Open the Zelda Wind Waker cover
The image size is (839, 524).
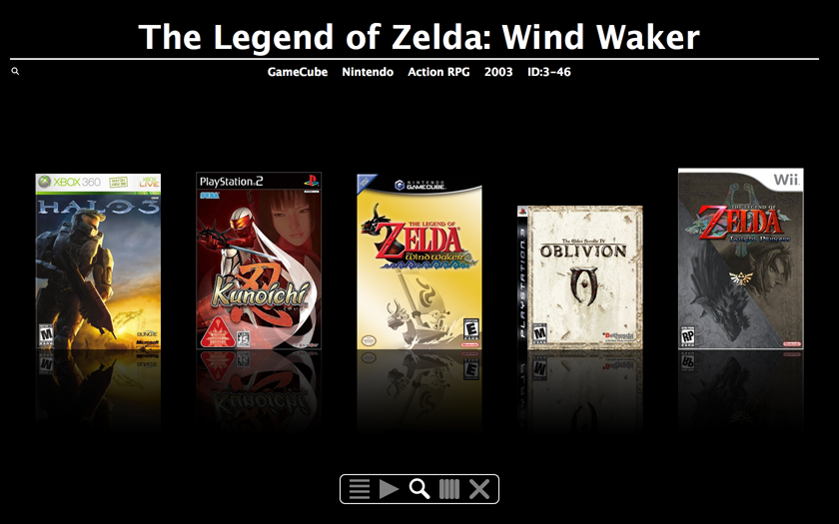coord(419,262)
